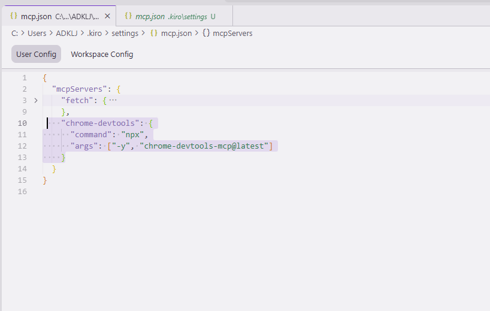490x311 pixels.
Task: Click line number 10 in gutter
Action: coord(22,123)
